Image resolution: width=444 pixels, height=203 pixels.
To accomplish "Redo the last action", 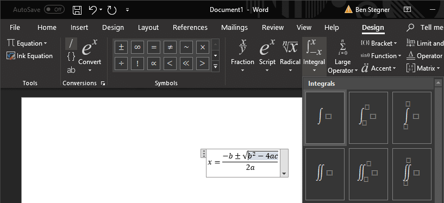I will 112,10.
